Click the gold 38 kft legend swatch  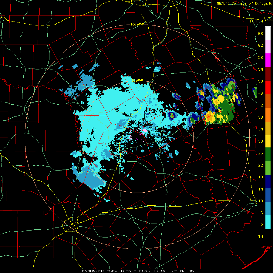click(x=268, y=128)
